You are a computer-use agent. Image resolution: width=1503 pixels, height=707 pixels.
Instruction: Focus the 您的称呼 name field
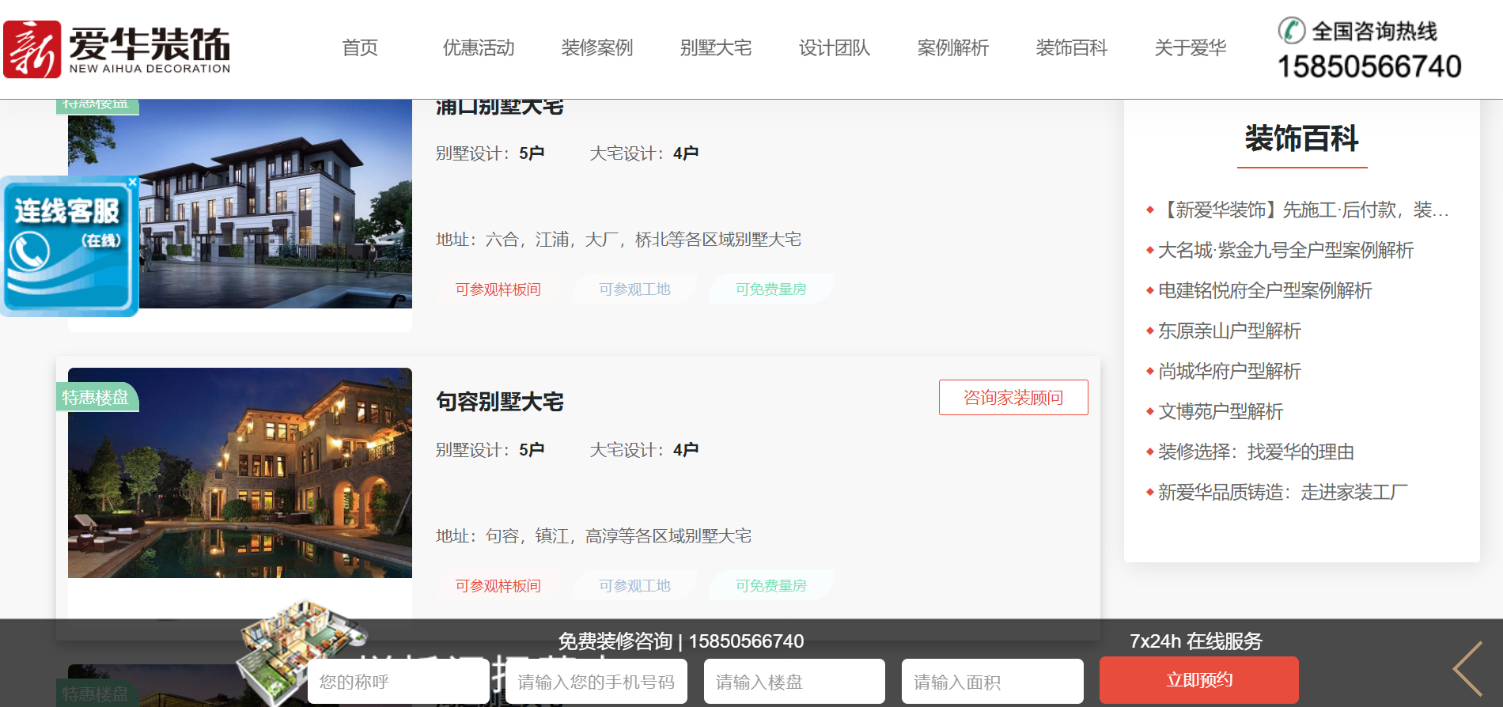399,682
